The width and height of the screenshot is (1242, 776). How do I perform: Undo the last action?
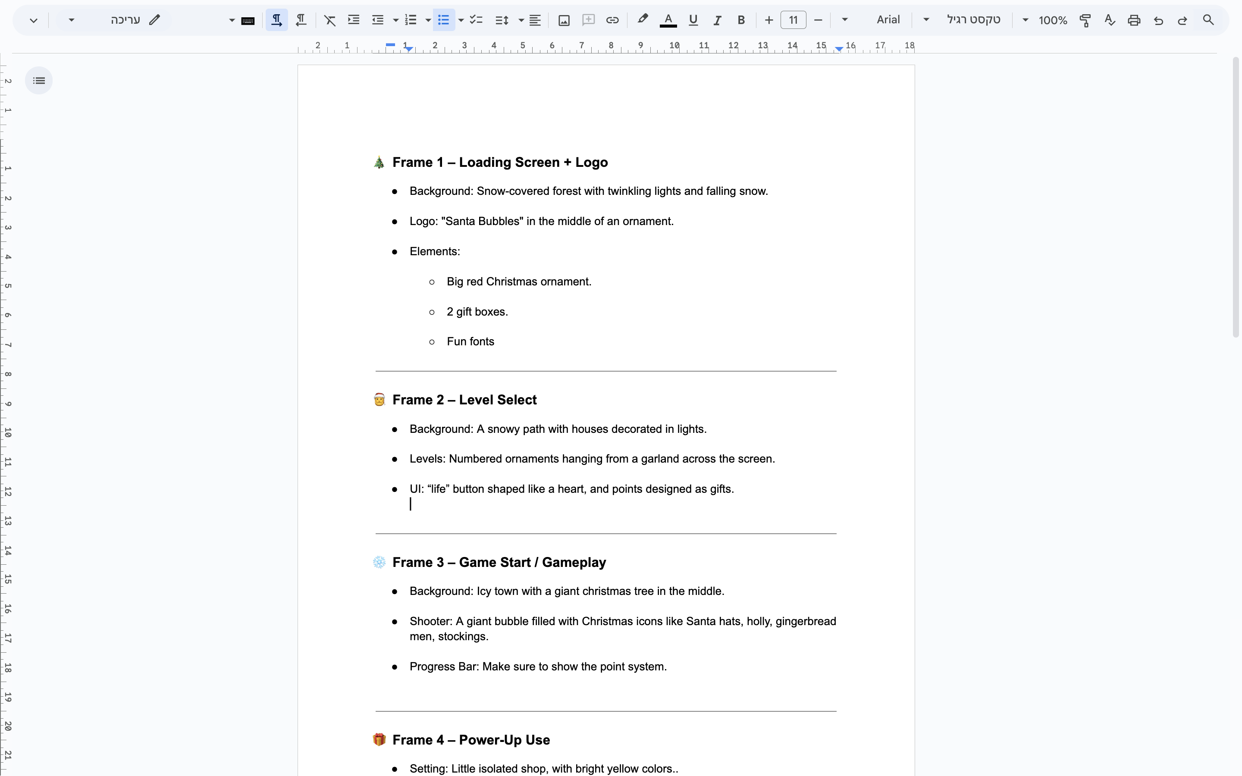coord(1158,20)
